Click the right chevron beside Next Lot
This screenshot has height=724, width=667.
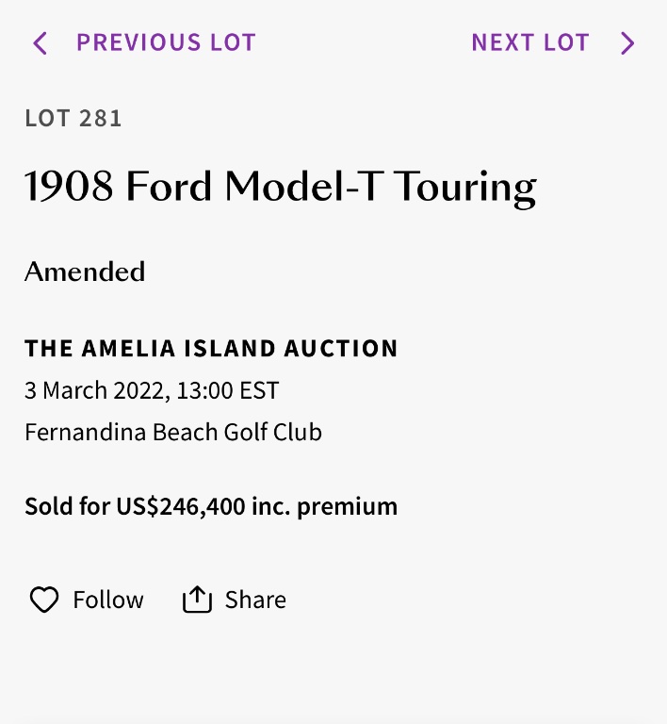[x=627, y=43]
